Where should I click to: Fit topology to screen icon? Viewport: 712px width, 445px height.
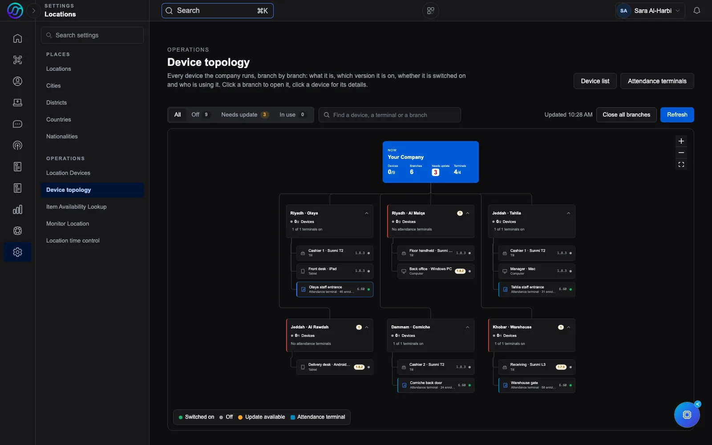(x=681, y=165)
